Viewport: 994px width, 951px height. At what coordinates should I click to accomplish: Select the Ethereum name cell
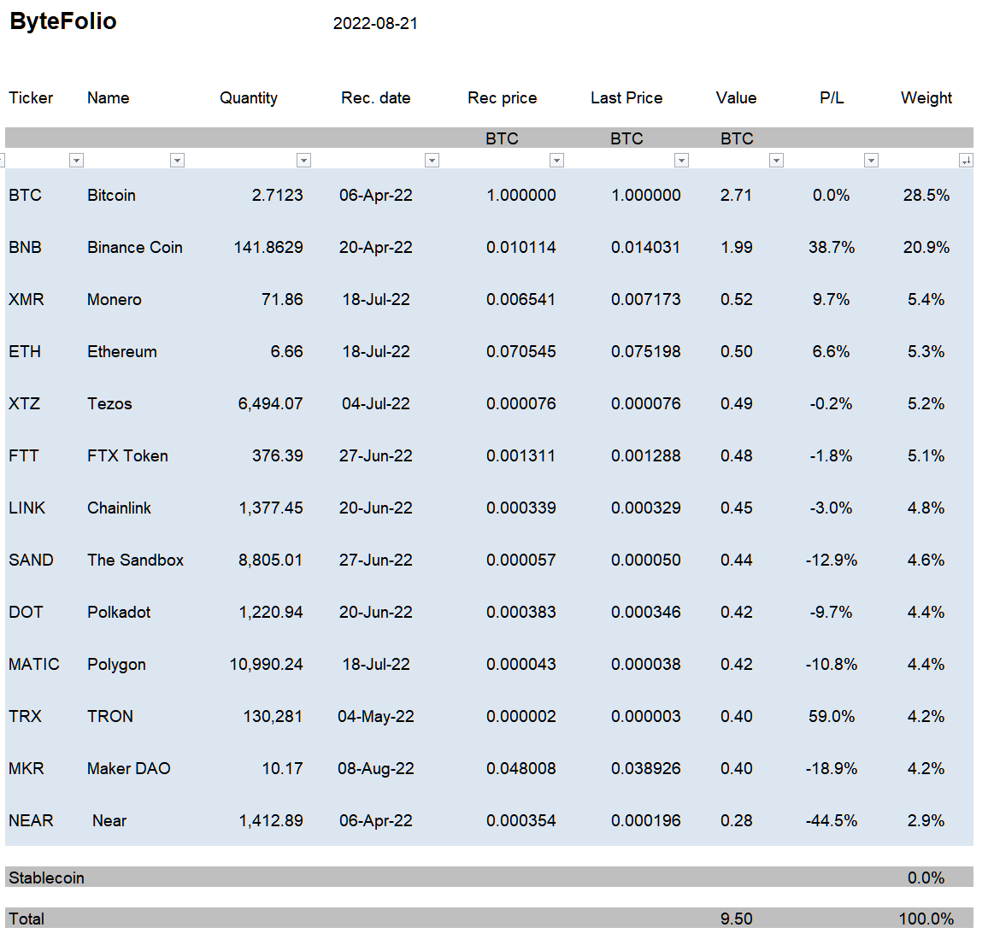(x=121, y=352)
